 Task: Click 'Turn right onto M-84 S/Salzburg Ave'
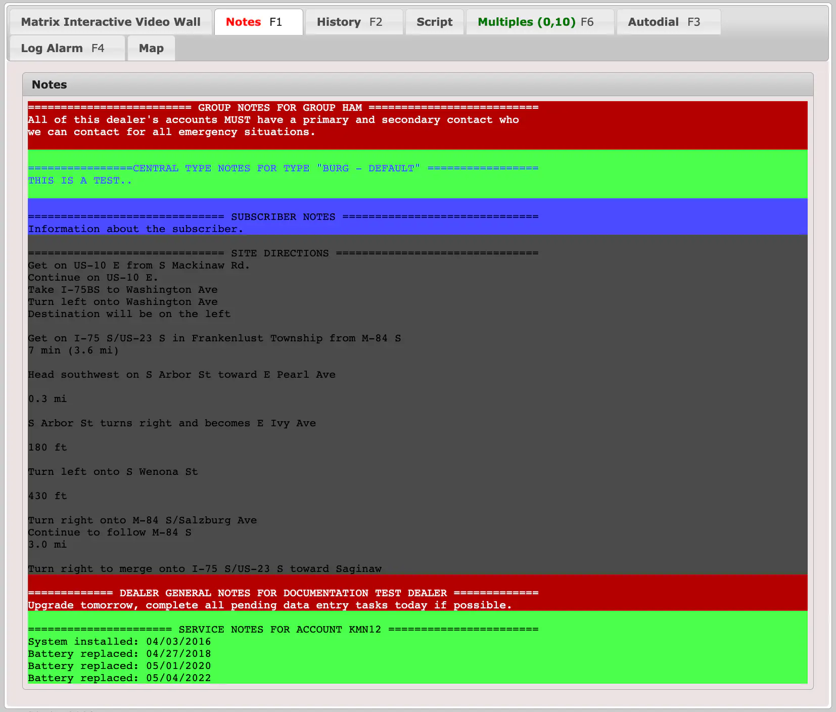142,520
